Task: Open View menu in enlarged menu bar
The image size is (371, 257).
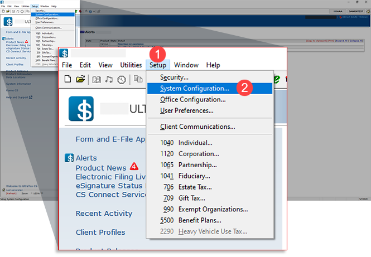Action: point(105,65)
